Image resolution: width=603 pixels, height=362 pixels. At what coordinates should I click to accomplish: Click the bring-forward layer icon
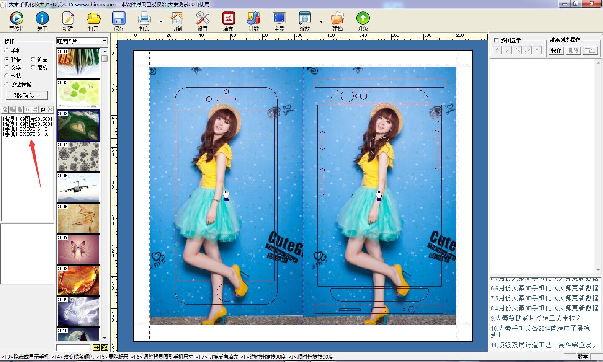coord(13,110)
